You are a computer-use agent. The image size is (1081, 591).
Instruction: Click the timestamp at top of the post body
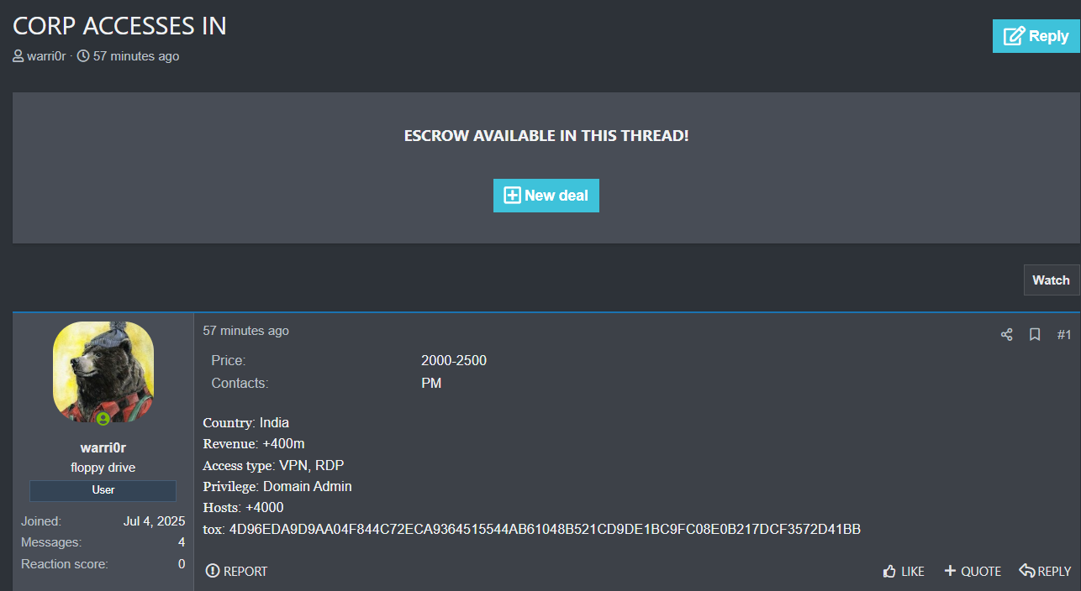[245, 331]
